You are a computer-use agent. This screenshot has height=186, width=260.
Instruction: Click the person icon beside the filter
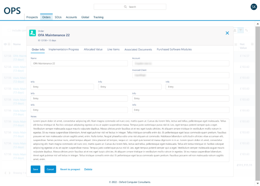click(x=235, y=30)
